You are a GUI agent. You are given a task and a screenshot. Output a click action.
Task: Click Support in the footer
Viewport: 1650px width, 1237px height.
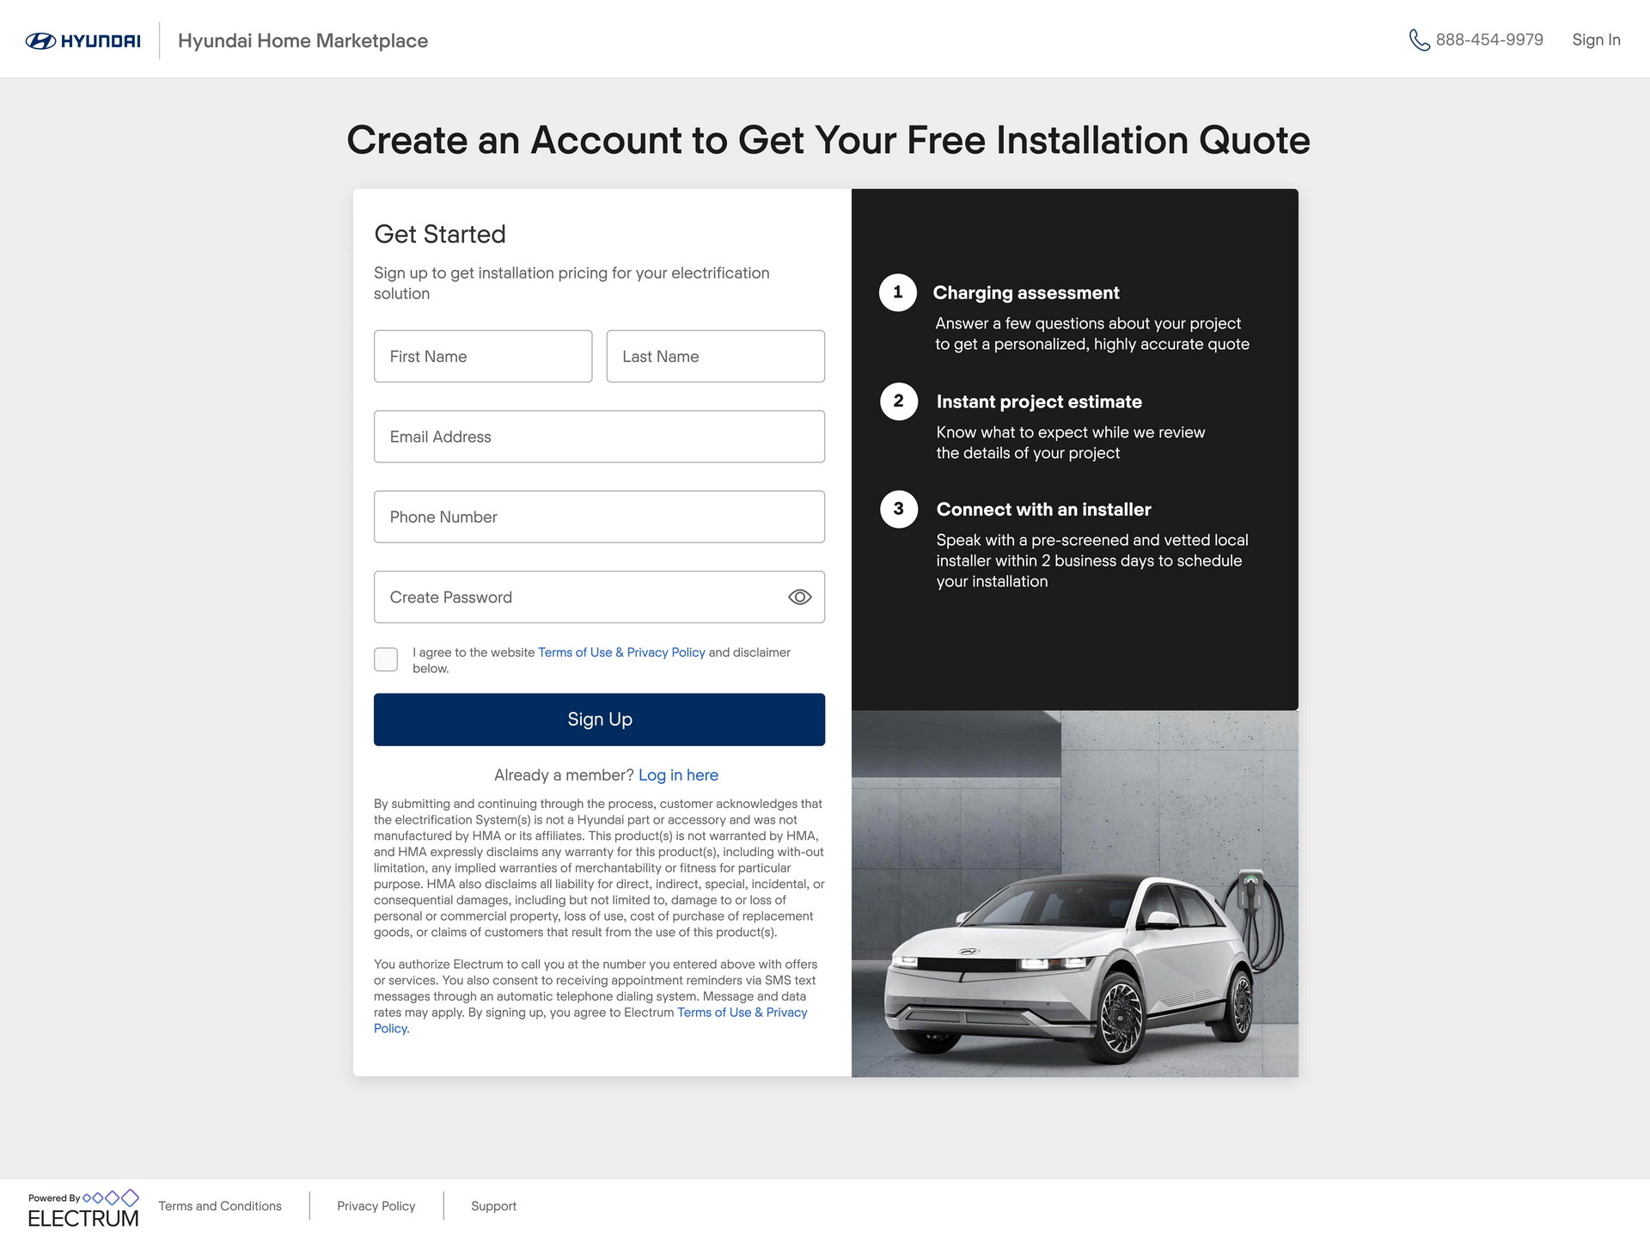(x=493, y=1206)
